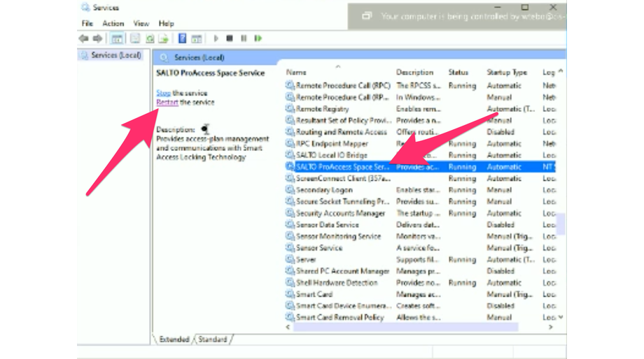Image resolution: width=644 pixels, height=359 pixels.
Task: Select Secure Socket Tunneling Protocol service name
Action: point(342,202)
